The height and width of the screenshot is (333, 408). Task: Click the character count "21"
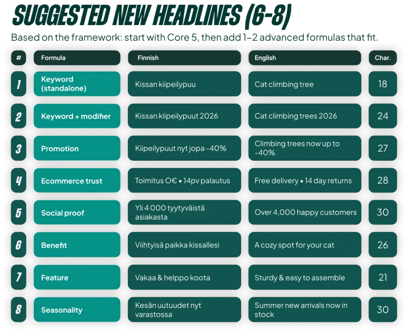click(383, 277)
